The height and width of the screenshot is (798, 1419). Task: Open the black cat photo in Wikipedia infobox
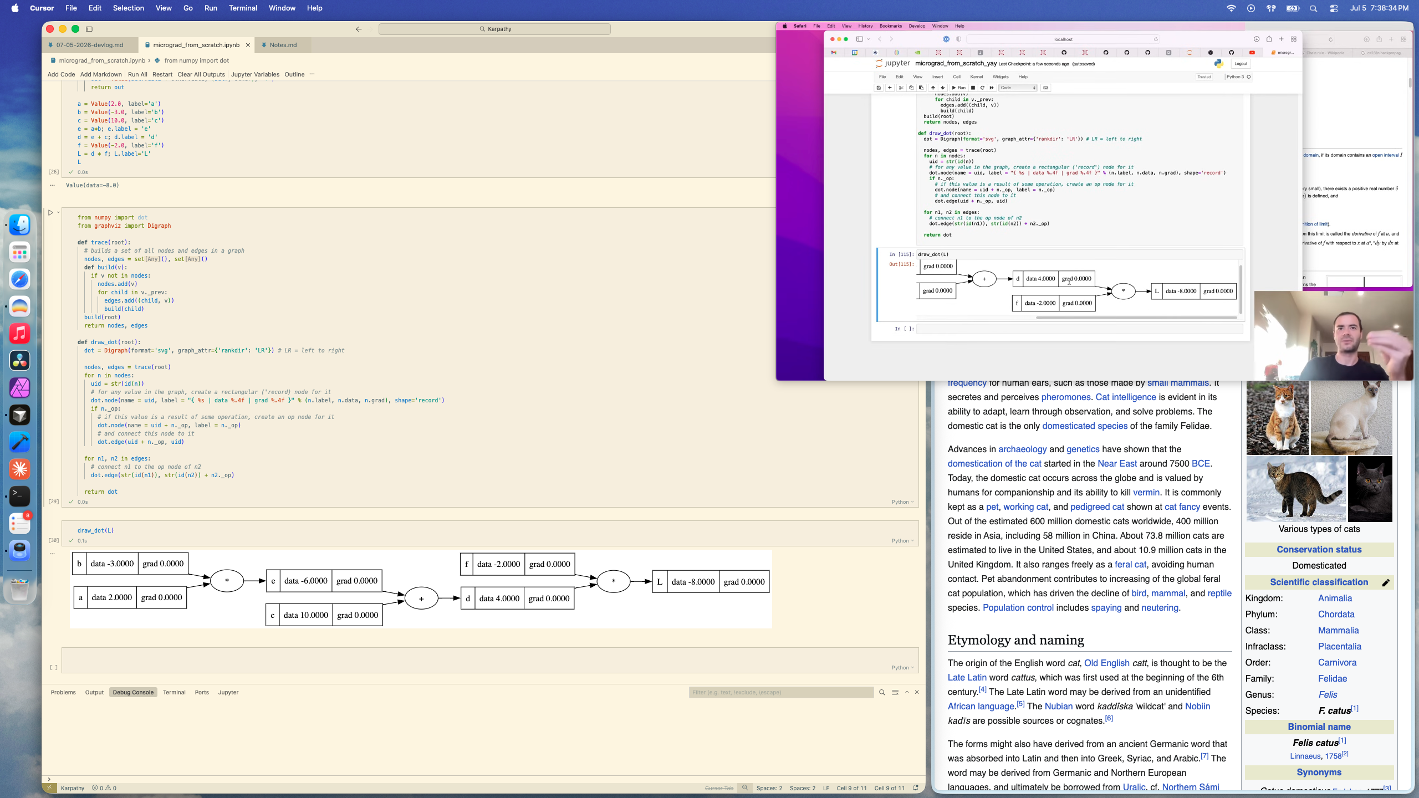click(x=1370, y=489)
